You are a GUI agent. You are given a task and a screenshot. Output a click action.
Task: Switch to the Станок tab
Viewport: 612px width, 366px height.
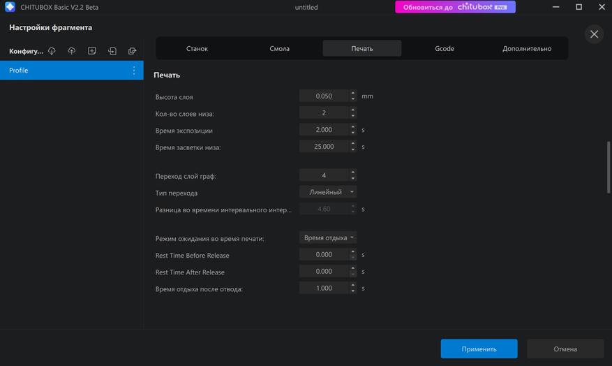pyautogui.click(x=197, y=48)
